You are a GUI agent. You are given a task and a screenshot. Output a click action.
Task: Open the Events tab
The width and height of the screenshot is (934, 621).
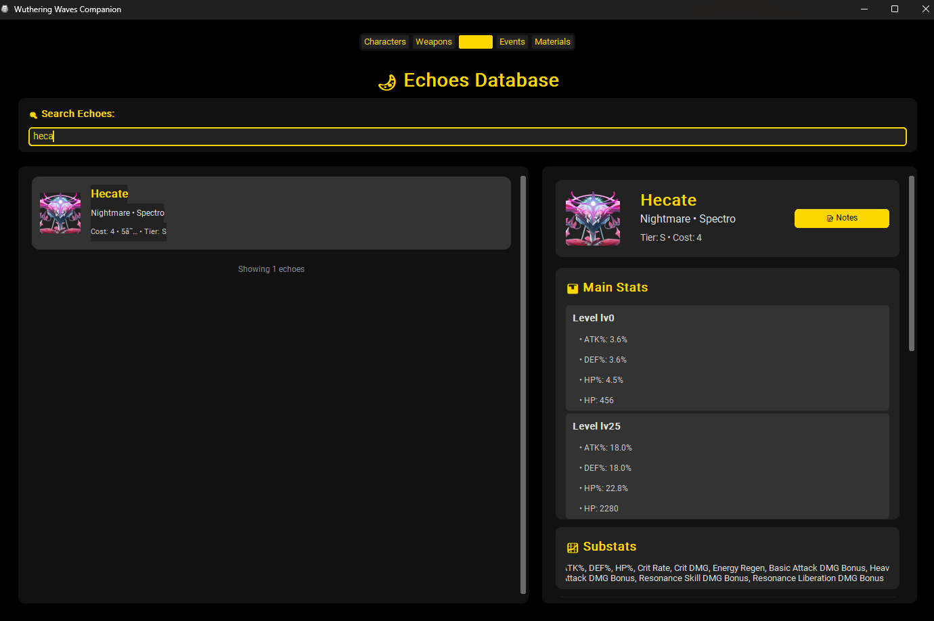512,42
